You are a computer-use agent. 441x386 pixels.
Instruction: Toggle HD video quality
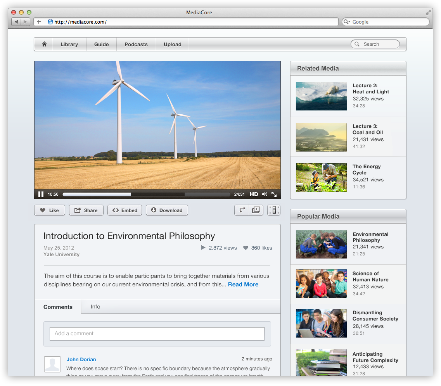[x=254, y=194]
